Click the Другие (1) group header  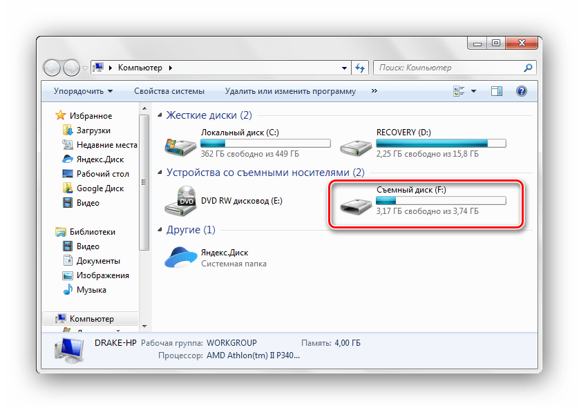click(x=191, y=230)
